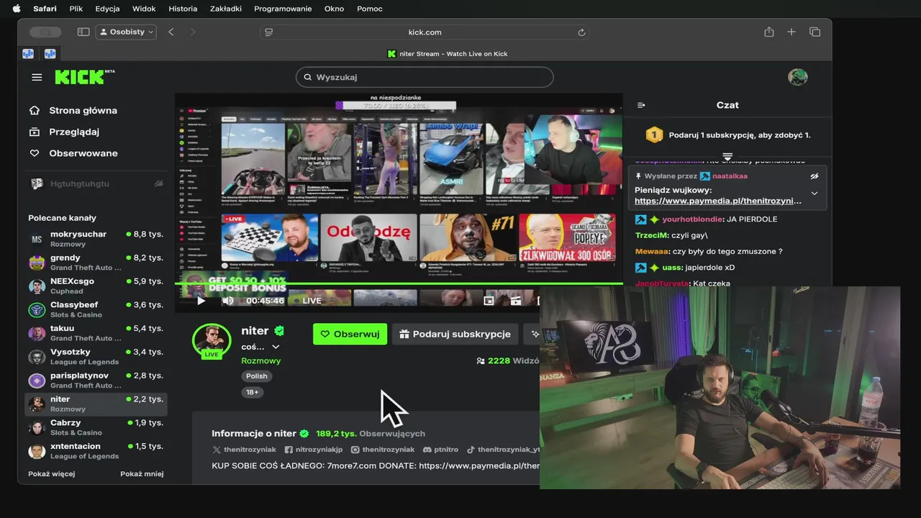Open the TikTok thenitrozyniak link
Screen dimensions: 921x518
click(x=503, y=450)
